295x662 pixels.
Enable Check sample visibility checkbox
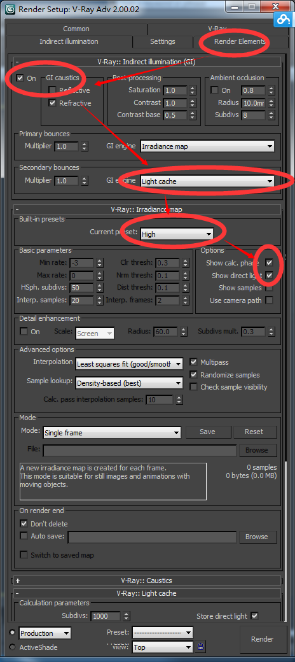click(193, 387)
